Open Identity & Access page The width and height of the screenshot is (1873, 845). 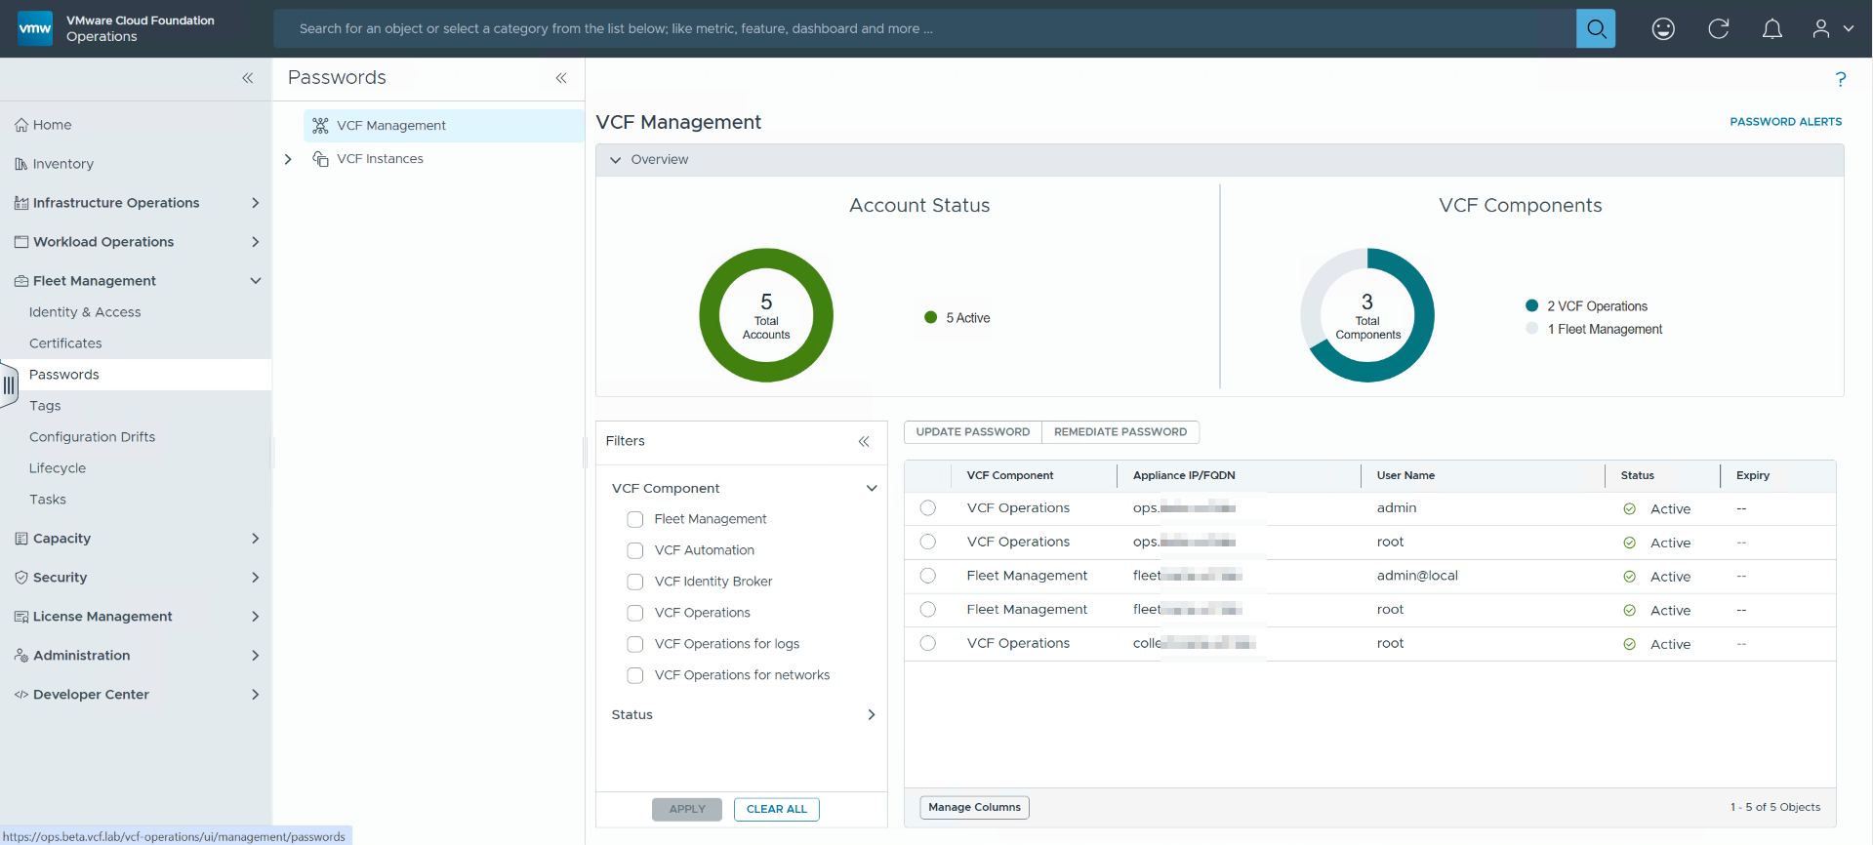click(85, 312)
